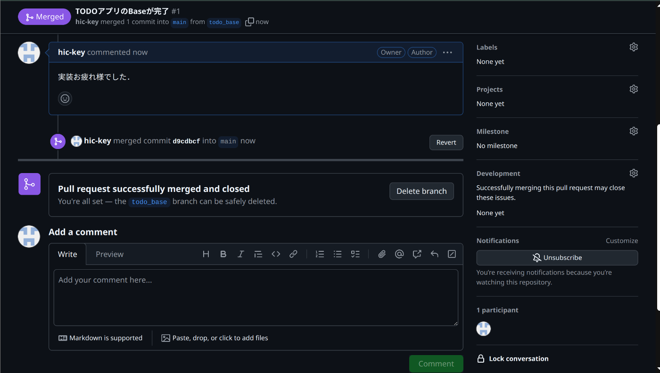Open todo_base branch link in header
660x373 pixels.
tap(224, 22)
